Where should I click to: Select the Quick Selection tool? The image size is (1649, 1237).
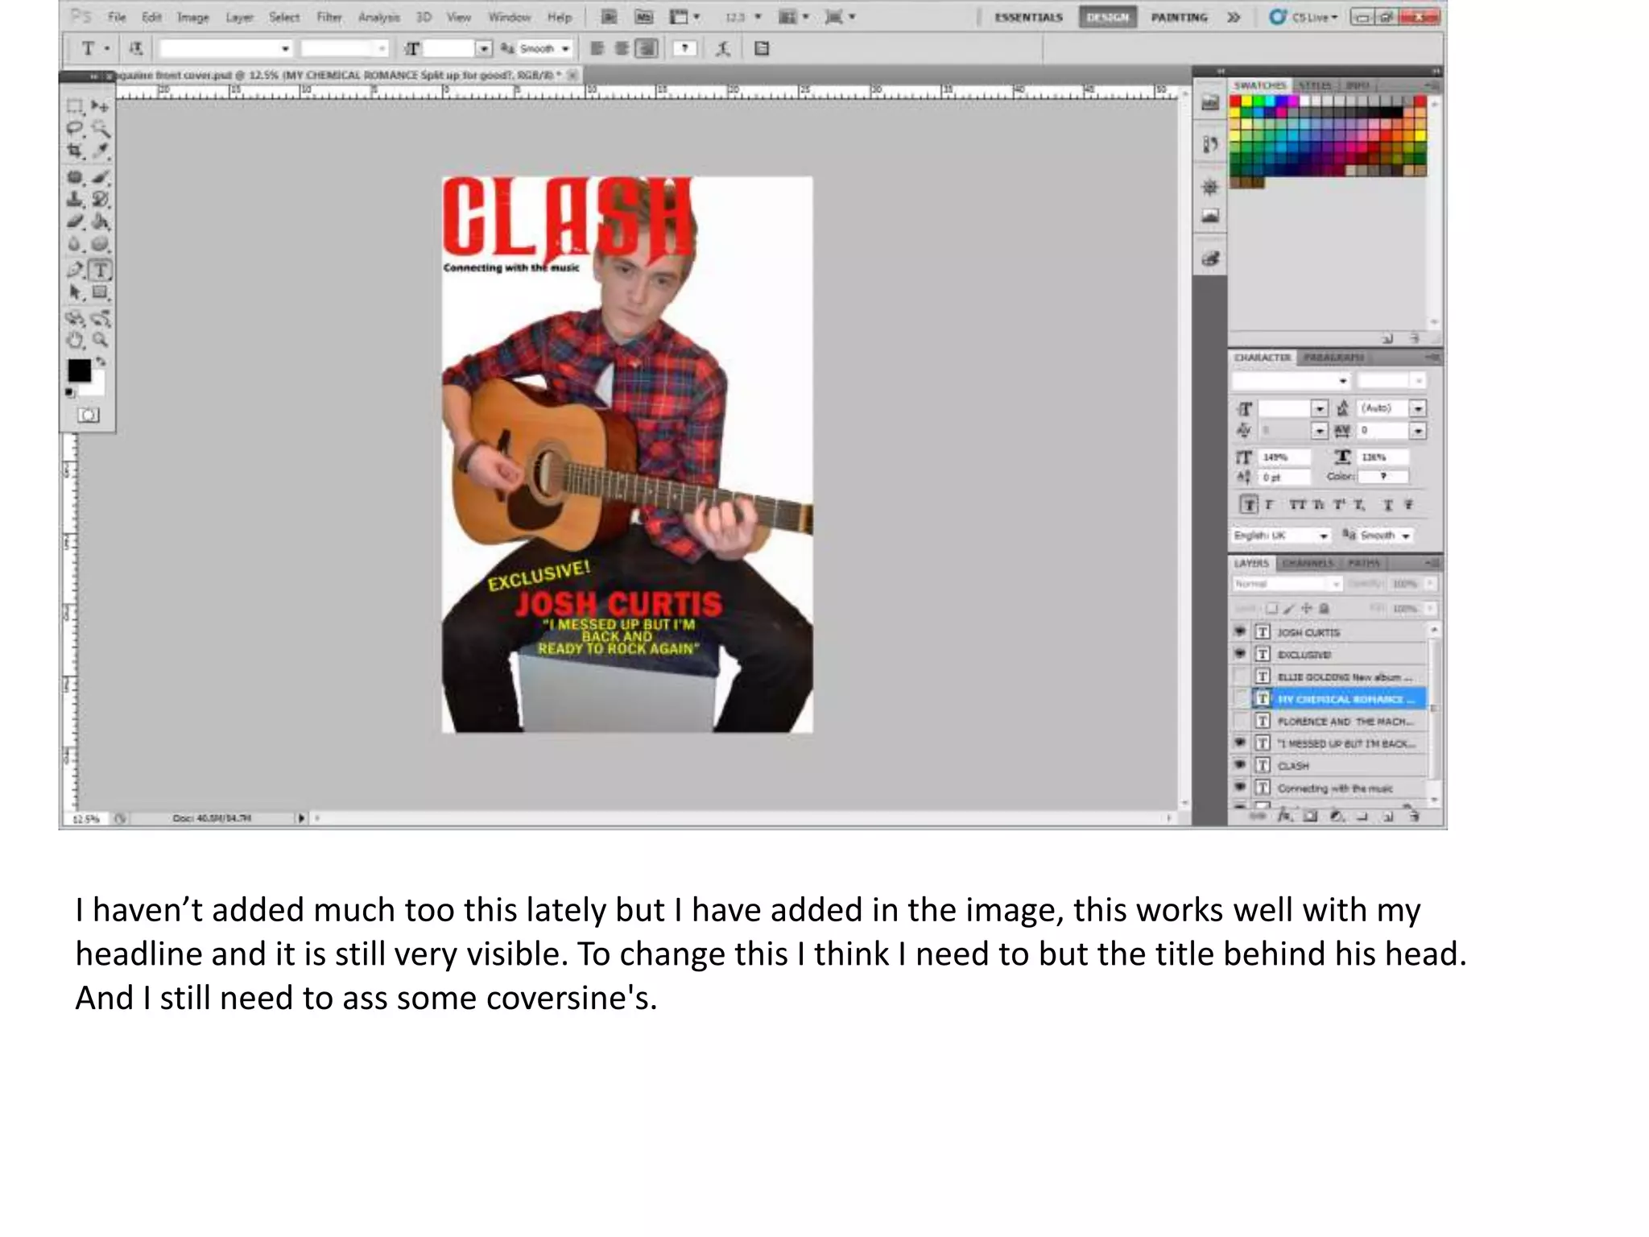(x=100, y=129)
